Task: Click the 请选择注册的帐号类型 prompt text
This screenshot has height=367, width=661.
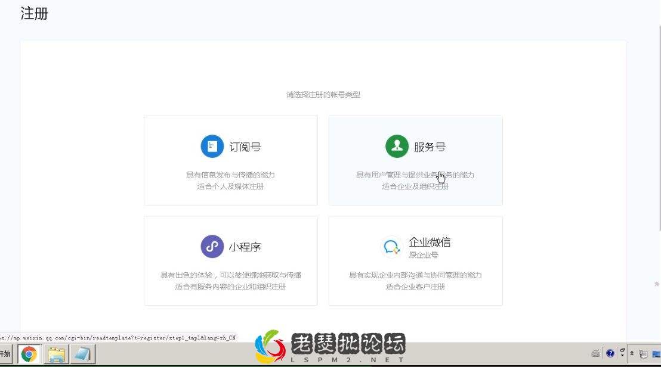Action: tap(323, 95)
